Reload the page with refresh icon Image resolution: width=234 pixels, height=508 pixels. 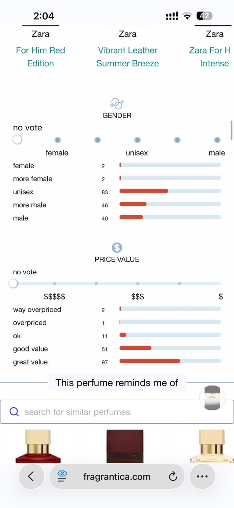pyautogui.click(x=173, y=477)
